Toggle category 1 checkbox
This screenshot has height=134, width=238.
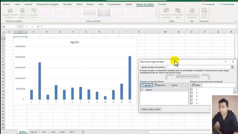[192, 89]
